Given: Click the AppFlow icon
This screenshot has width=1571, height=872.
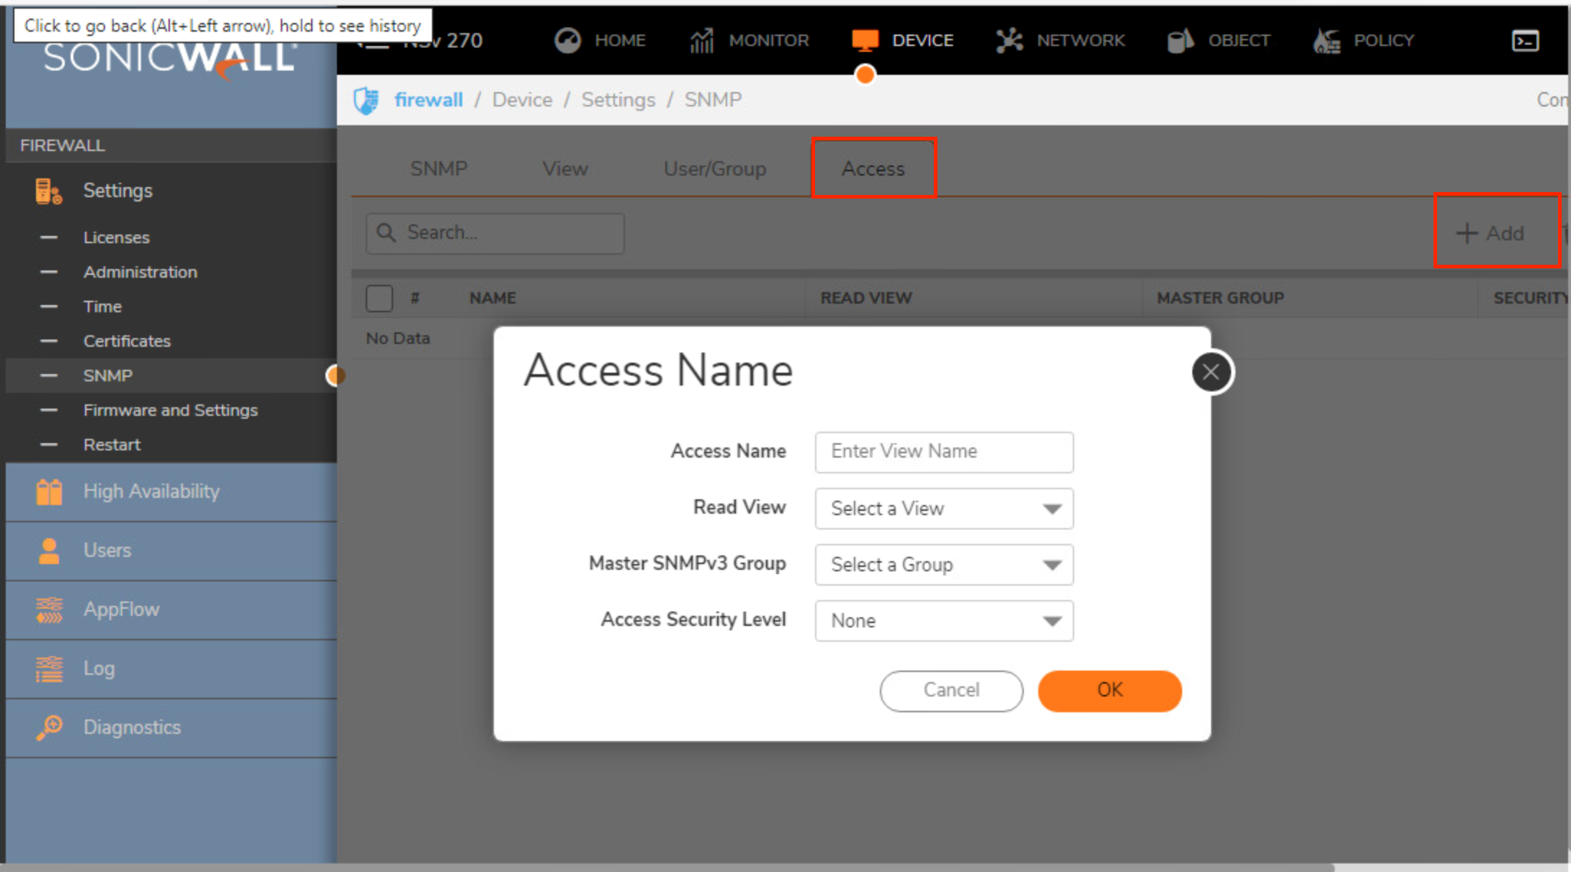Looking at the screenshot, I should pyautogui.click(x=48, y=609).
